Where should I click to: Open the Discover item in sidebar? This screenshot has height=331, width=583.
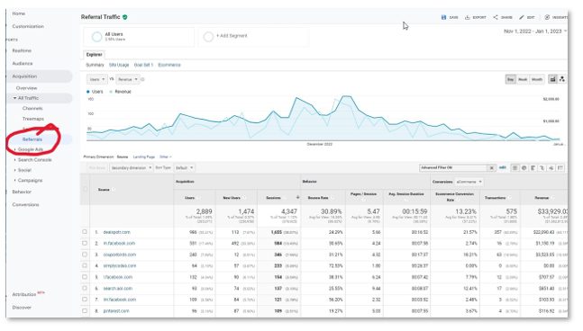pyautogui.click(x=22, y=308)
